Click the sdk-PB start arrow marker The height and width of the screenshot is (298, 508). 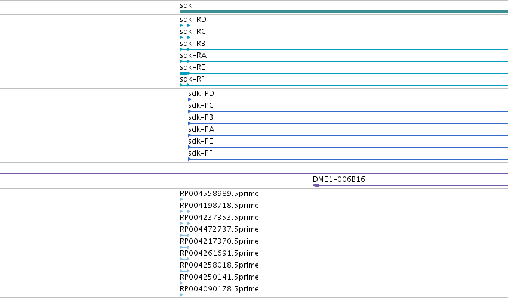[x=189, y=123]
